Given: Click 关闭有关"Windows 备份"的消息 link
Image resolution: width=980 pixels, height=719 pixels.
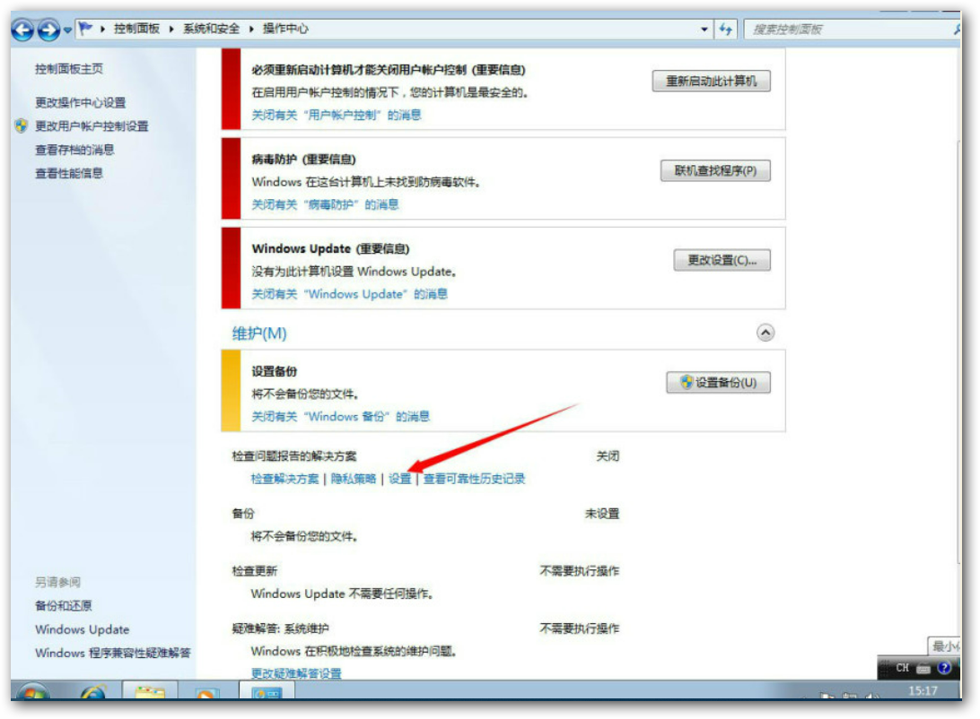Looking at the screenshot, I should point(341,416).
